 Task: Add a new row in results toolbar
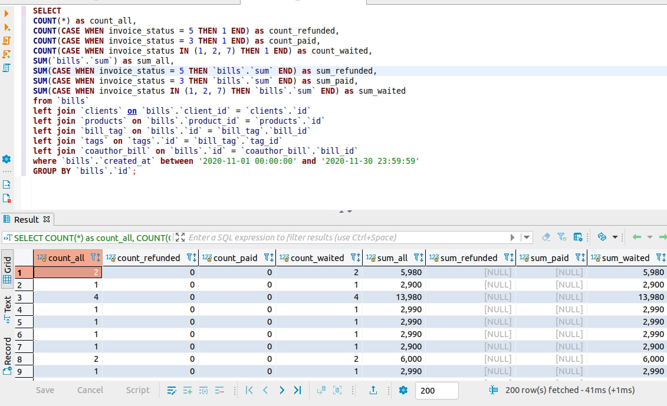click(188, 390)
